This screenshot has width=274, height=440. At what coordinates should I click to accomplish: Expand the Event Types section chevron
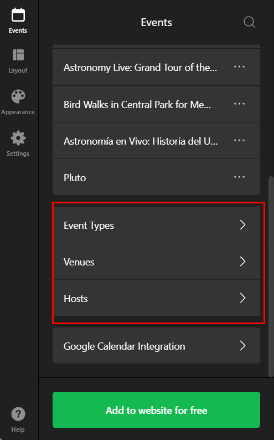coord(242,225)
